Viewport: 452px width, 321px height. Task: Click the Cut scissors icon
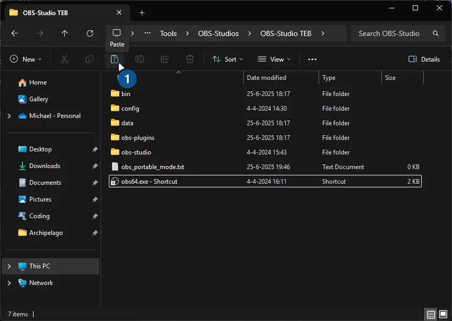coord(64,60)
